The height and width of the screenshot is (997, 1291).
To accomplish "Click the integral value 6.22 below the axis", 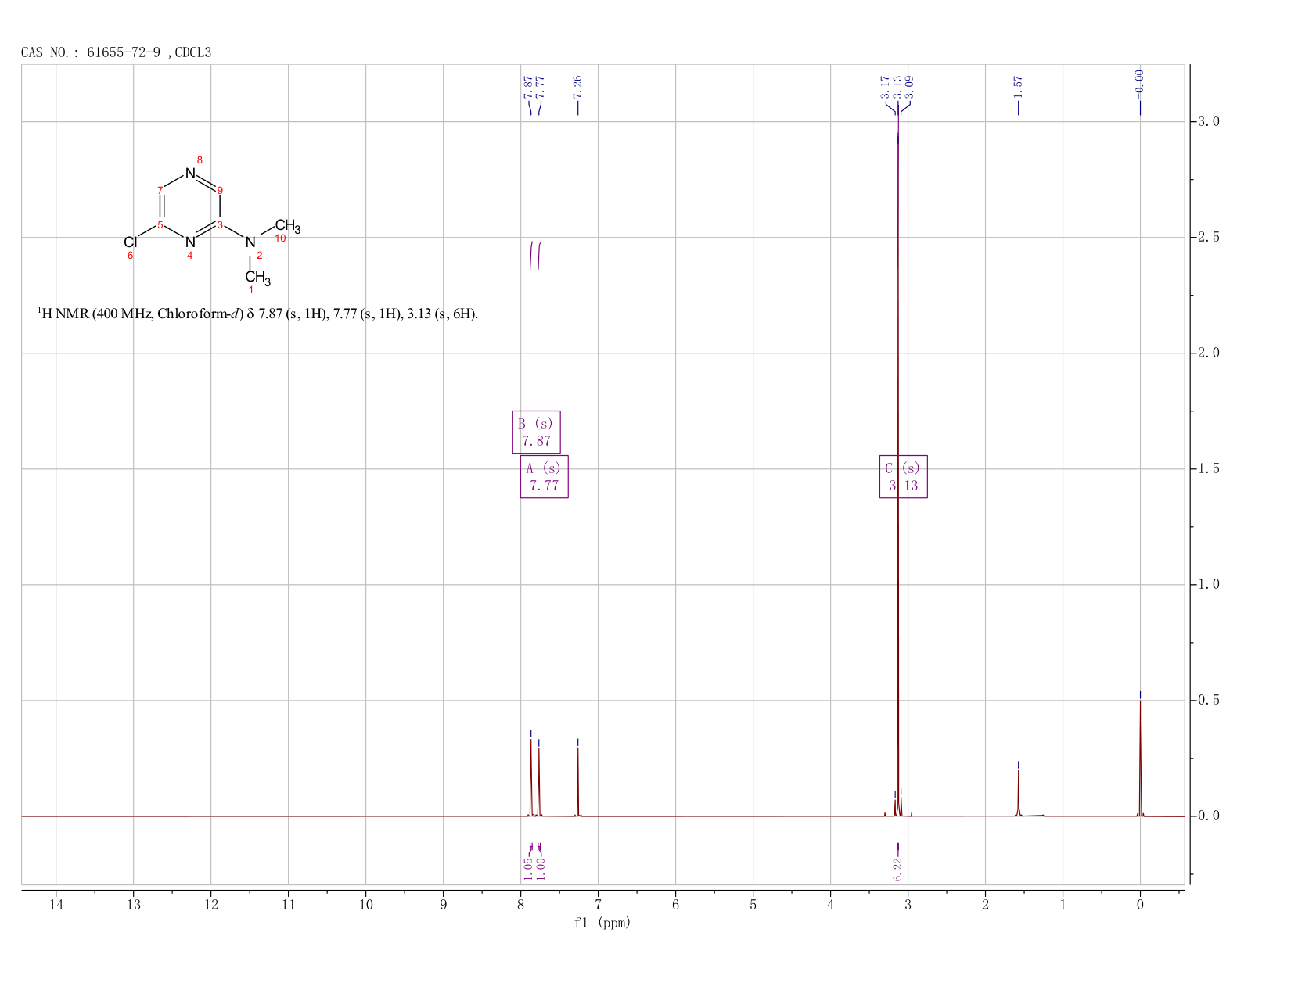I will [x=897, y=869].
